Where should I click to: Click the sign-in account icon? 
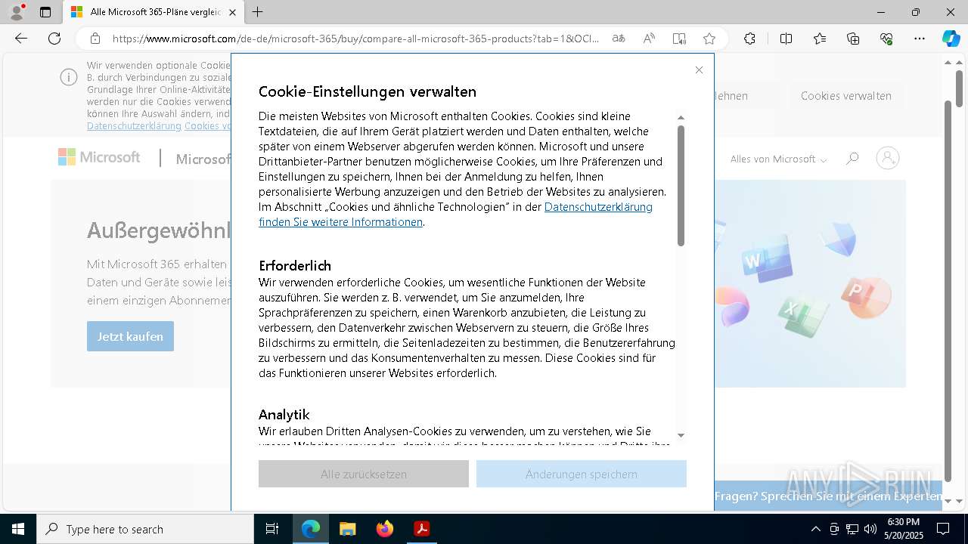(888, 158)
